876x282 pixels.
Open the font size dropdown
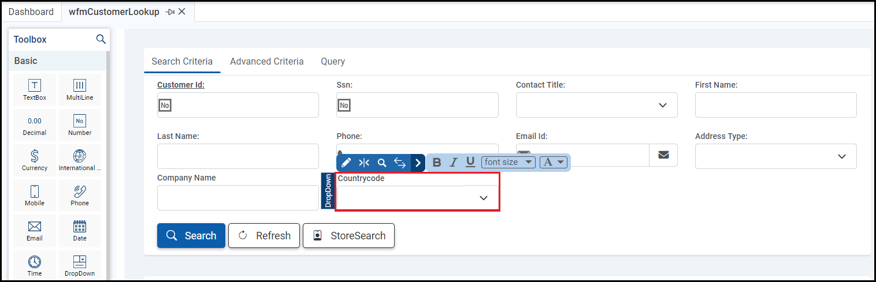coord(508,163)
